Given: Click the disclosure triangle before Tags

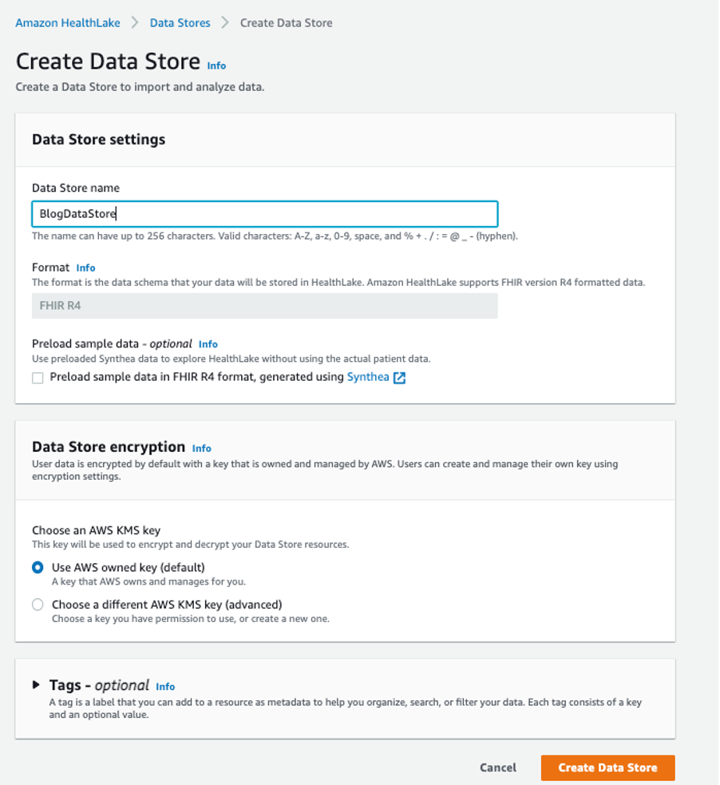Looking at the screenshot, I should pyautogui.click(x=35, y=685).
